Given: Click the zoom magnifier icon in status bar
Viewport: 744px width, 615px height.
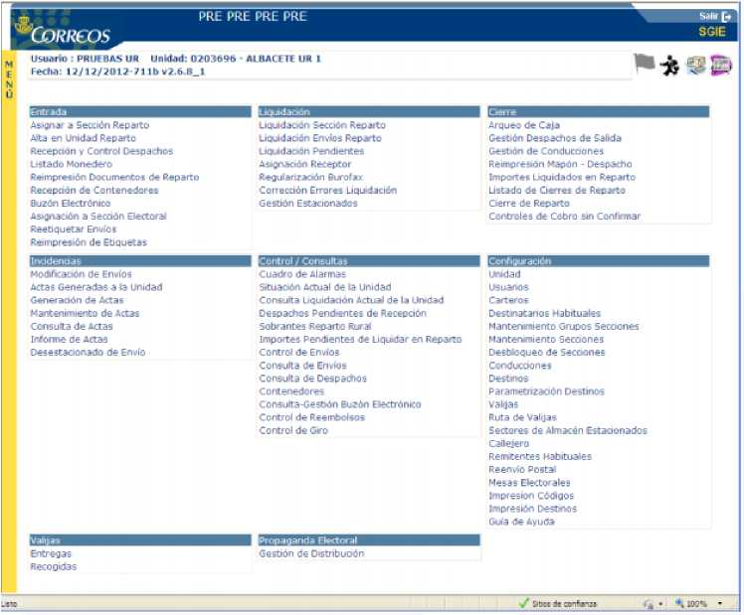Looking at the screenshot, I should pos(681,603).
